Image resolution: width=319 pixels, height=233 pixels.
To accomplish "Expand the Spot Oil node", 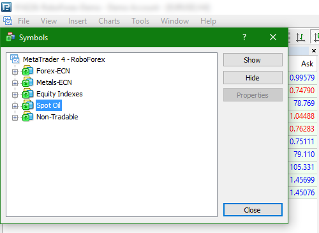I will (15, 106).
